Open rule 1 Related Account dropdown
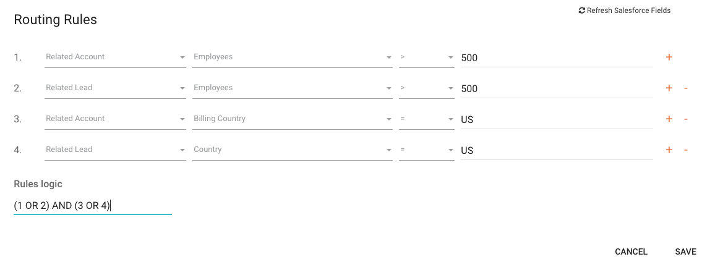Image resolution: width=715 pixels, height=262 pixels. tap(115, 57)
